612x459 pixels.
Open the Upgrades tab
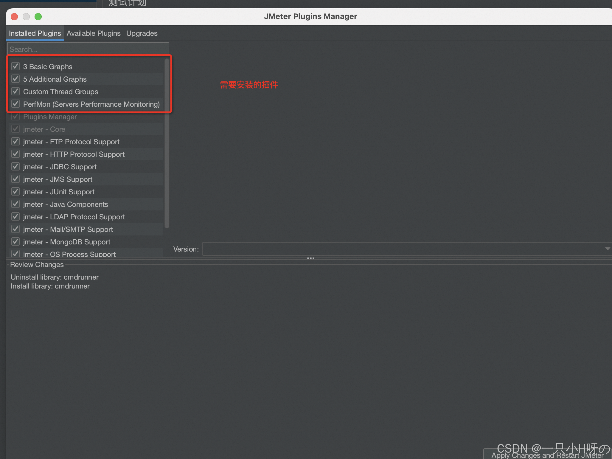pyautogui.click(x=142, y=33)
